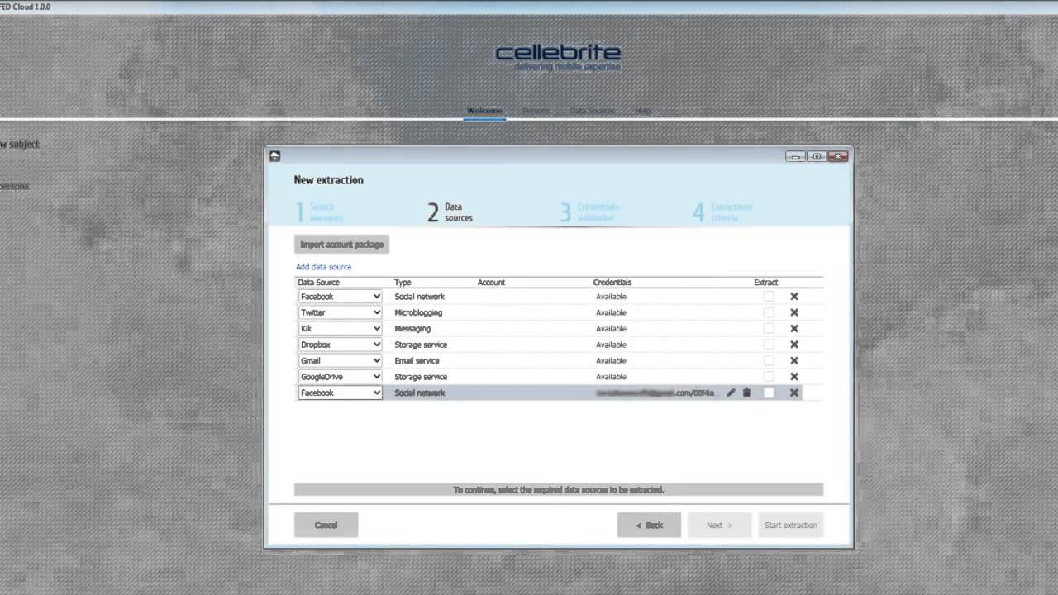Switch to the Welcome tab
Viewport: 1058px width, 595px height.
484,111
